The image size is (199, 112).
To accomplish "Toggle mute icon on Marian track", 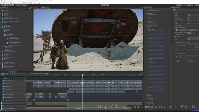I will pyautogui.click(x=23, y=86).
